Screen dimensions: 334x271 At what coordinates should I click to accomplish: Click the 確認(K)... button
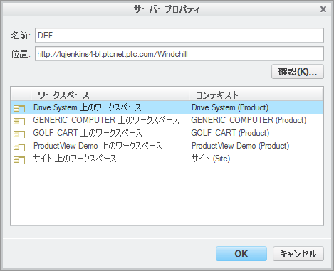coord(298,72)
